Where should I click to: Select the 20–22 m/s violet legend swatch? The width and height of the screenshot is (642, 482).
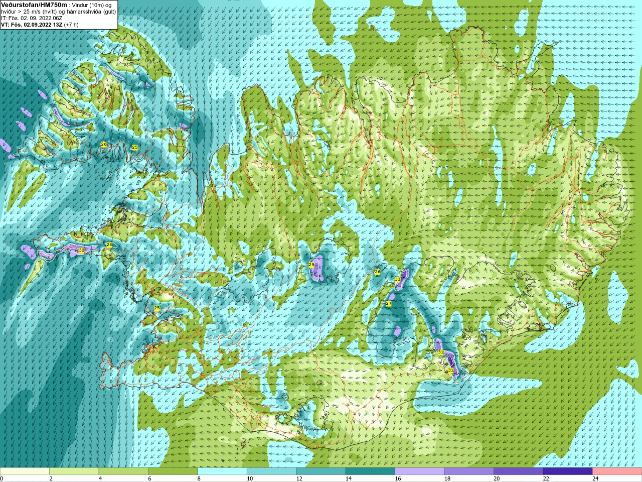[x=519, y=471]
